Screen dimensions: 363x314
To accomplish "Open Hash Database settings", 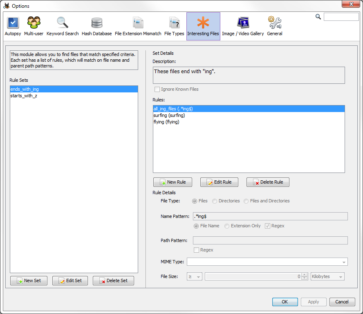I will pos(96,27).
